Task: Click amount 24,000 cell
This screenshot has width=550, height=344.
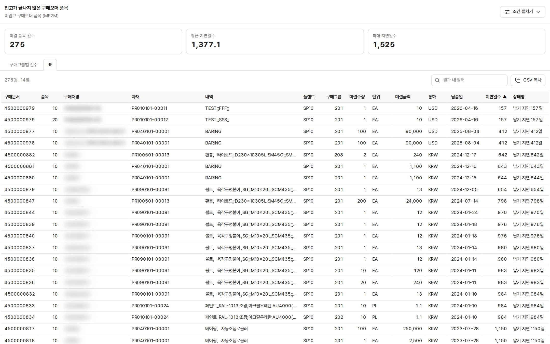Action: (x=414, y=201)
